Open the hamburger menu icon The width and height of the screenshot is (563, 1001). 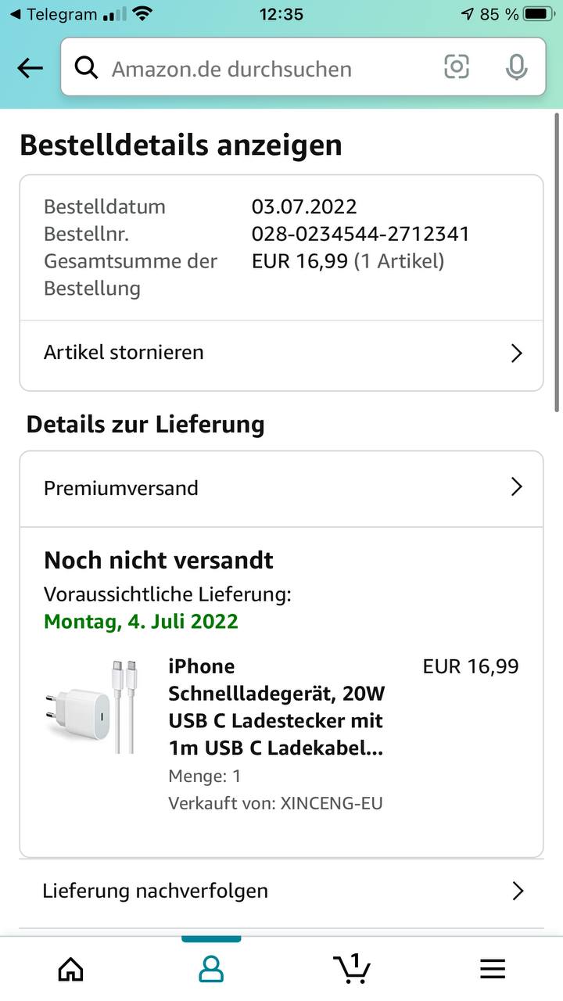[493, 970]
